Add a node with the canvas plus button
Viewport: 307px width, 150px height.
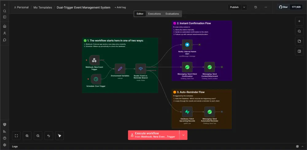(x=299, y=21)
